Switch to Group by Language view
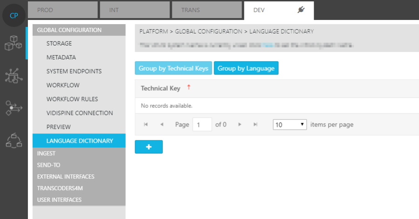Screen dimensions: 419x219 pyautogui.click(x=246, y=68)
